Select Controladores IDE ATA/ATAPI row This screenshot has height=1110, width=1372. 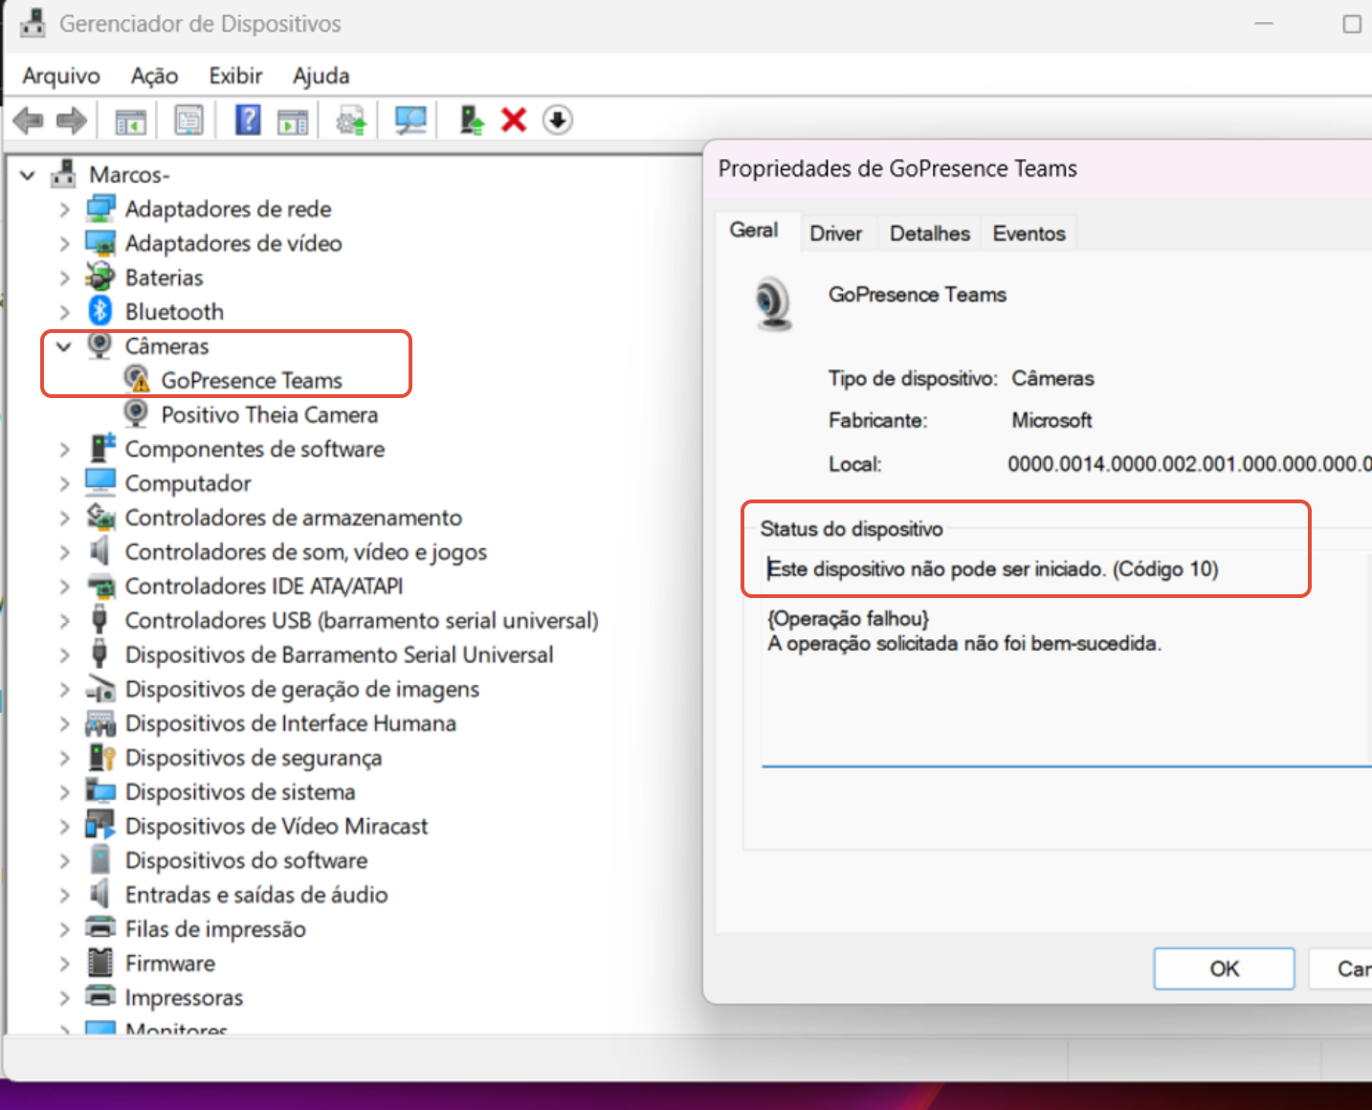tap(264, 586)
